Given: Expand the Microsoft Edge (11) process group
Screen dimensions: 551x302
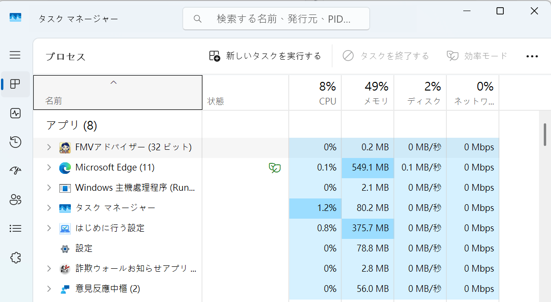Looking at the screenshot, I should click(49, 168).
